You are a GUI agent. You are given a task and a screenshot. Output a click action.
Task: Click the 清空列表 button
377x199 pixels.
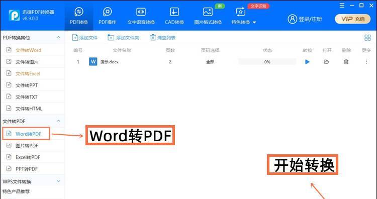click(x=163, y=38)
